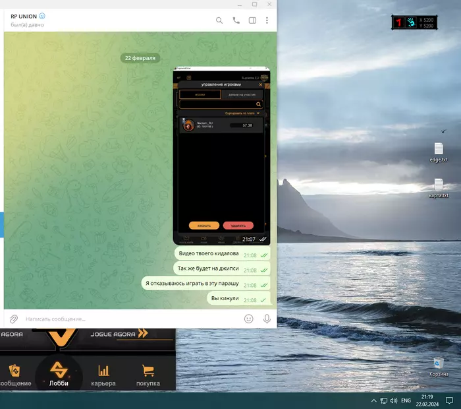
Task: Open the screenshot image sent at 21:07
Action: pyautogui.click(x=222, y=156)
